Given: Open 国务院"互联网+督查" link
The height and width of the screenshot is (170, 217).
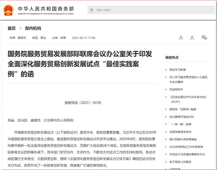Looking at the screenshot, I should click(x=183, y=109).
